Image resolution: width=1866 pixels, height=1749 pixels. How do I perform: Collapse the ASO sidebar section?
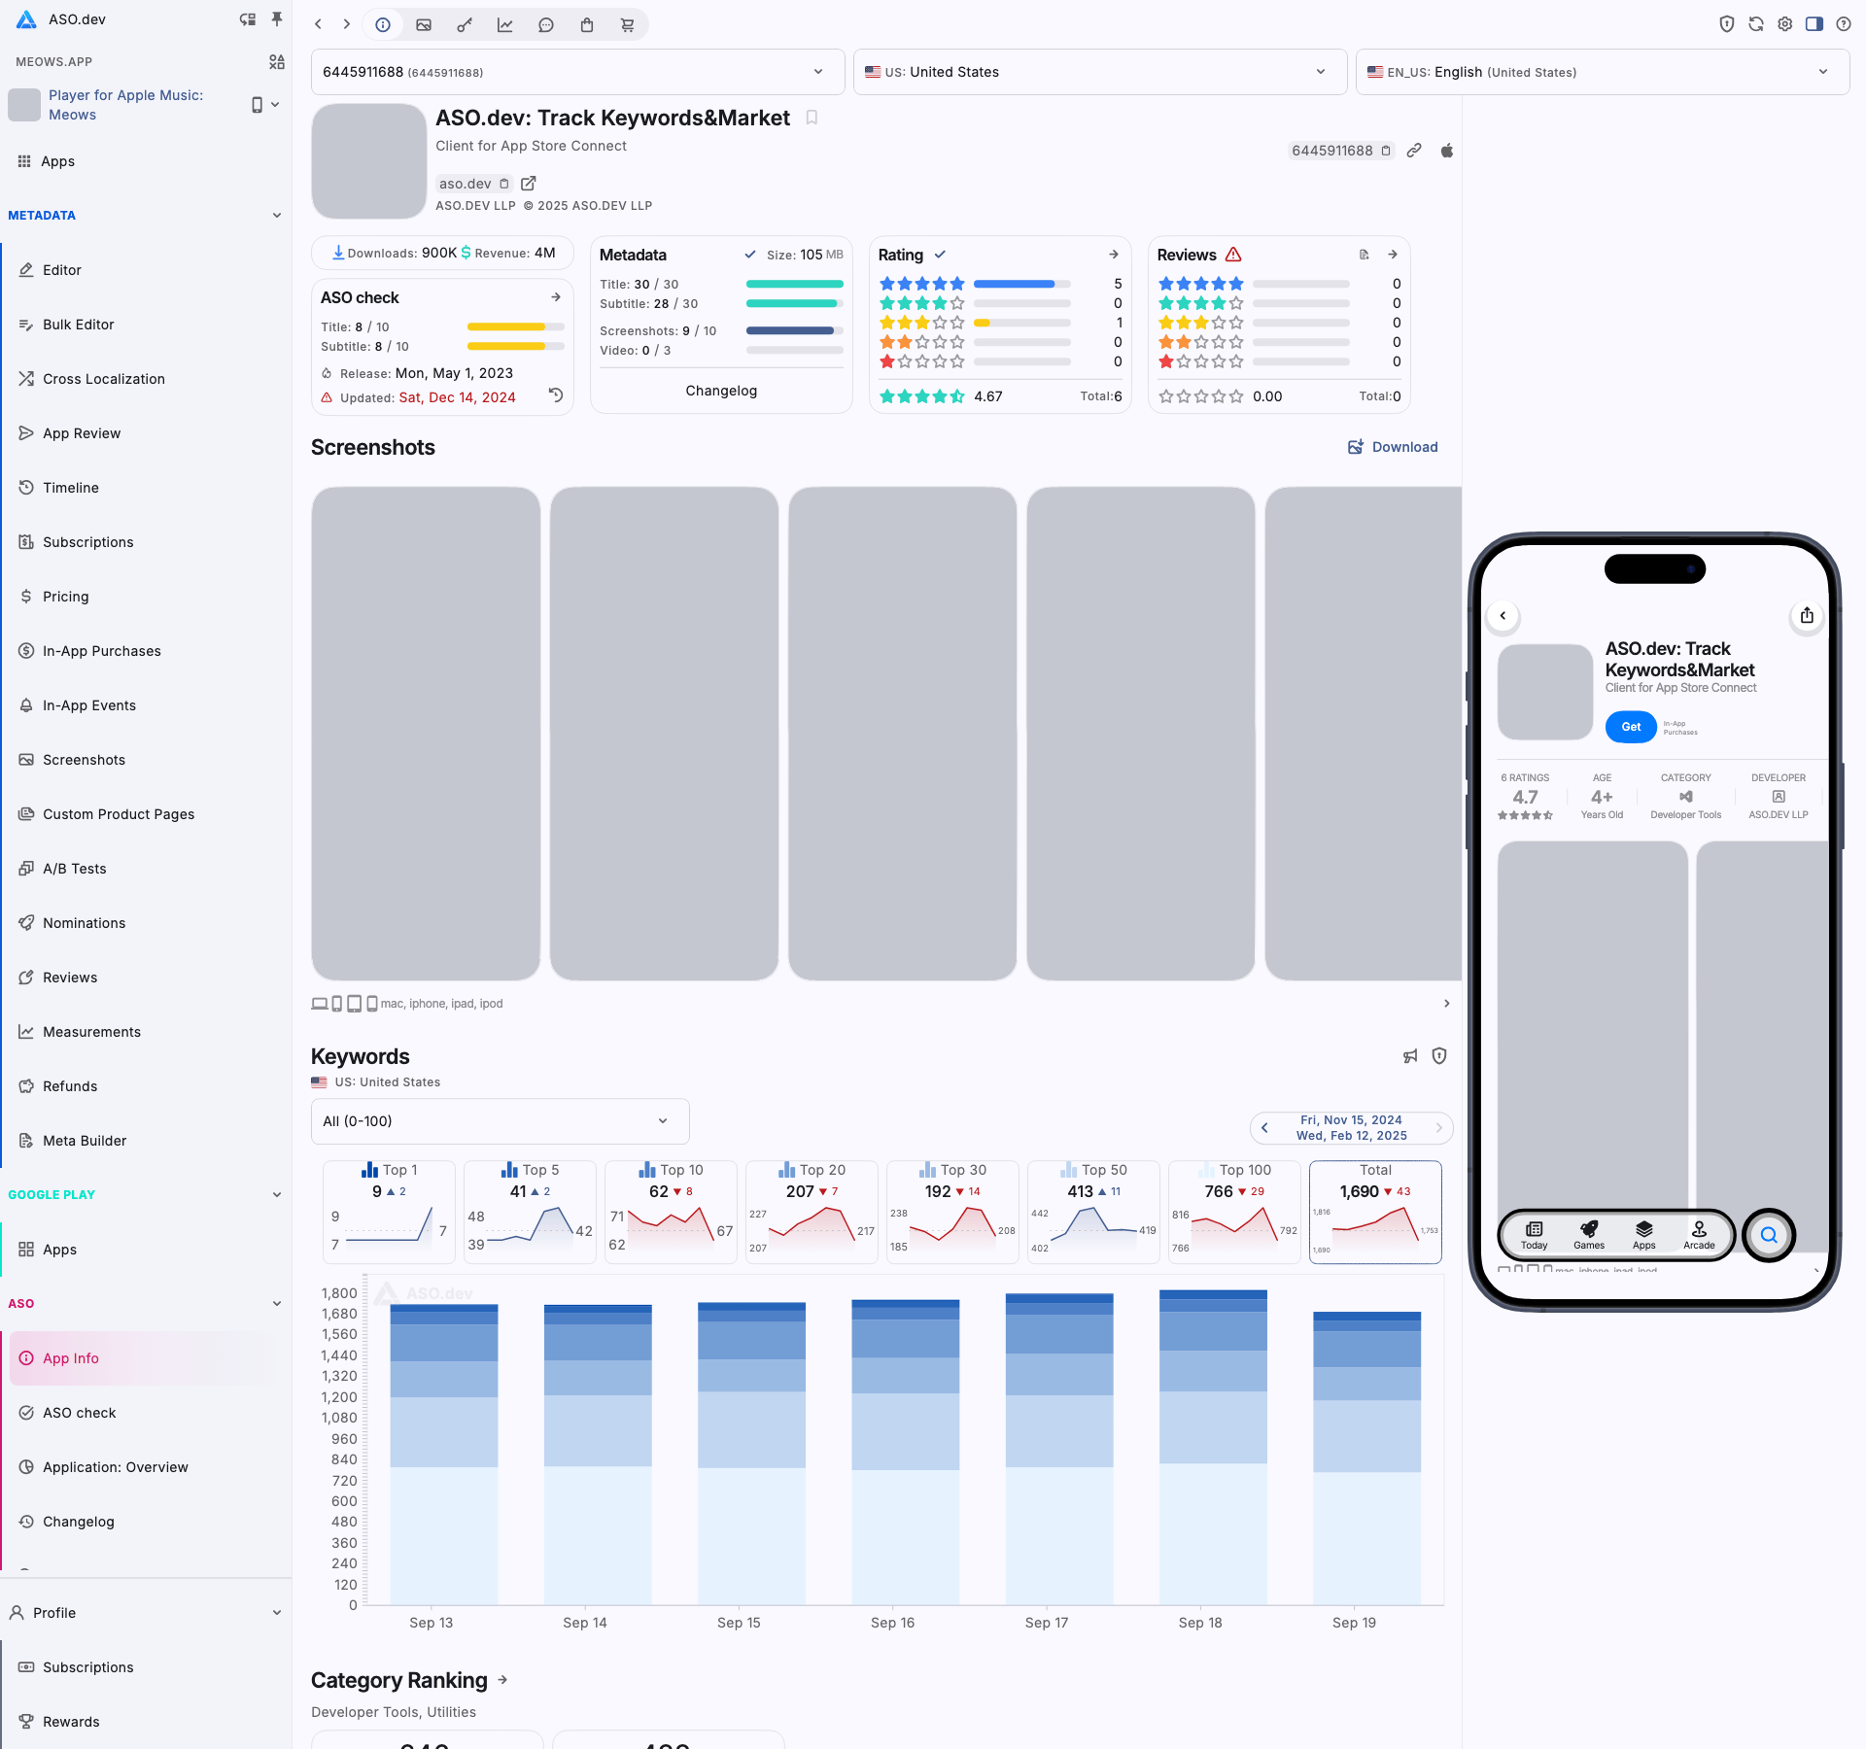(x=277, y=1304)
